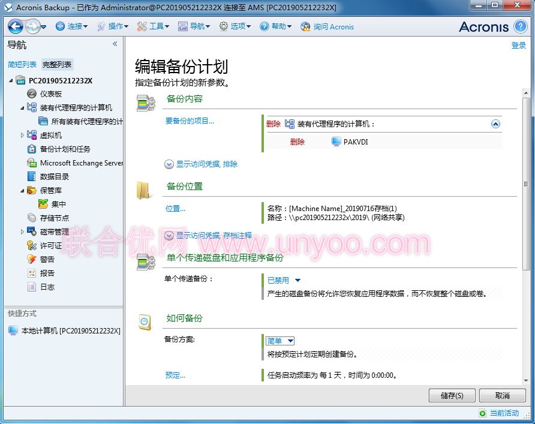
Task: Delete 装有代理程序的计算机 group entry
Action: click(273, 124)
